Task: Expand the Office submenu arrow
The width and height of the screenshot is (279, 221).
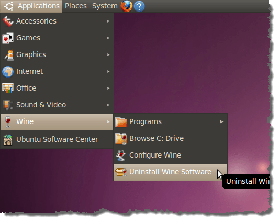Action: [x=108, y=88]
